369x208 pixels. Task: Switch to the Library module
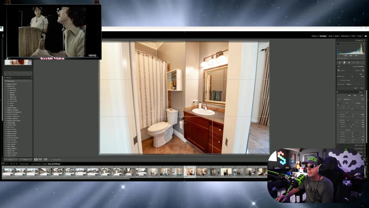coord(315,36)
